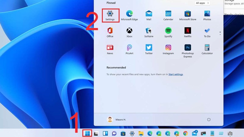This screenshot has height=137, width=244.
Task: Switch to Settings from the taskbar gear icon
Action: coord(132,133)
